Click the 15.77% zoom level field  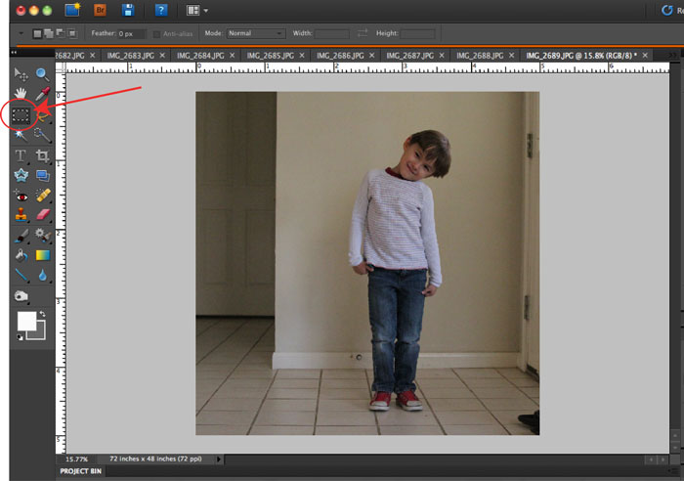coord(77,459)
